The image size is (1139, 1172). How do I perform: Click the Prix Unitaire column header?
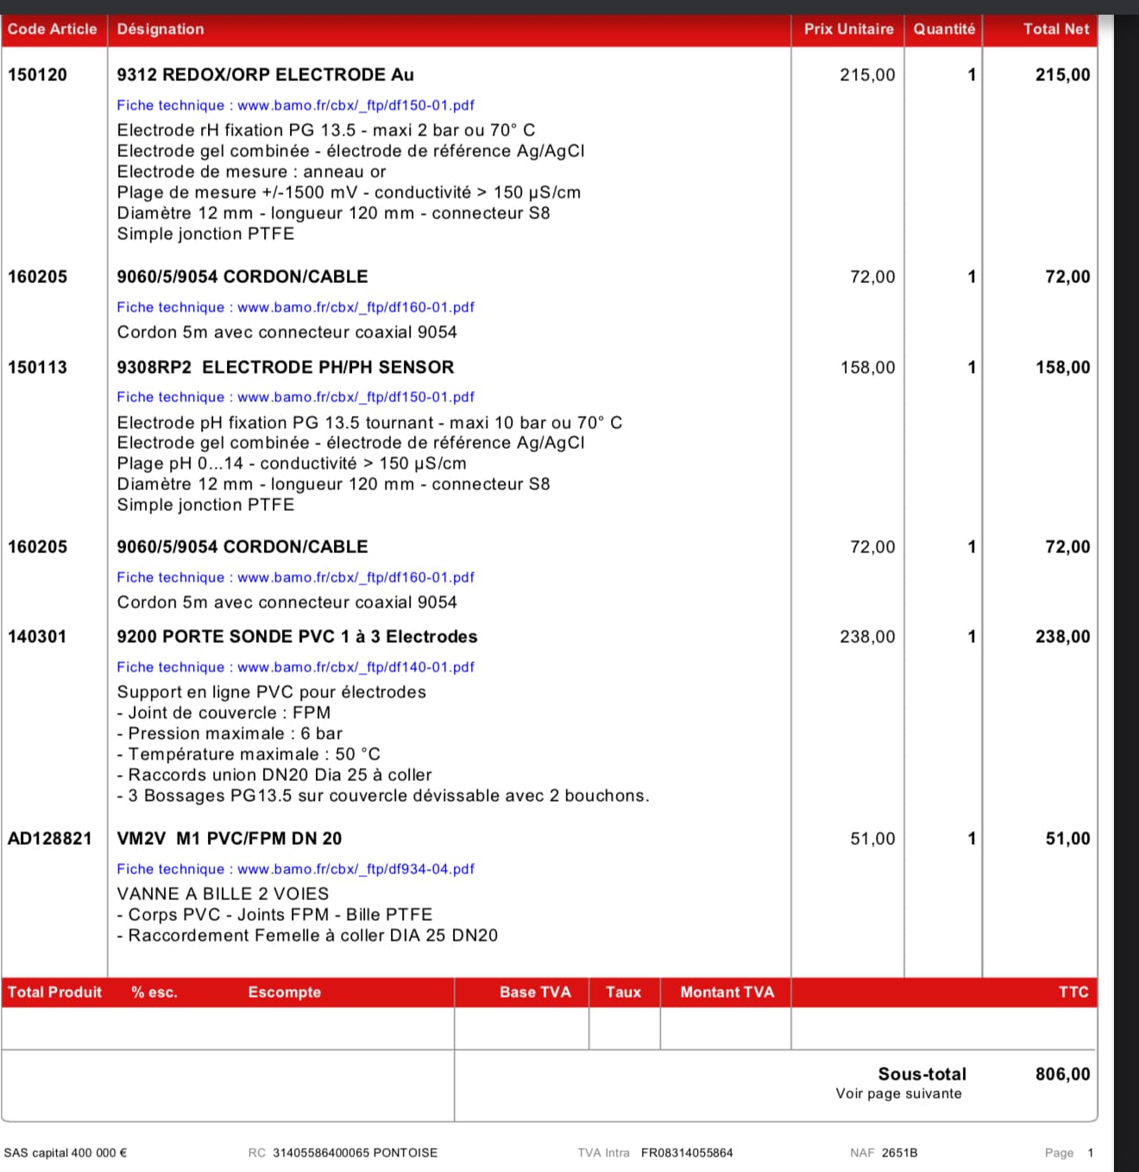coord(849,29)
